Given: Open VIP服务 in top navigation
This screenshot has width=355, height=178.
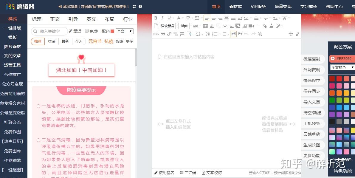Looking at the screenshot, I should (x=258, y=7).
